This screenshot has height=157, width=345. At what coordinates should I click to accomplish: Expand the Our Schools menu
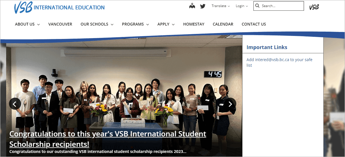click(97, 24)
